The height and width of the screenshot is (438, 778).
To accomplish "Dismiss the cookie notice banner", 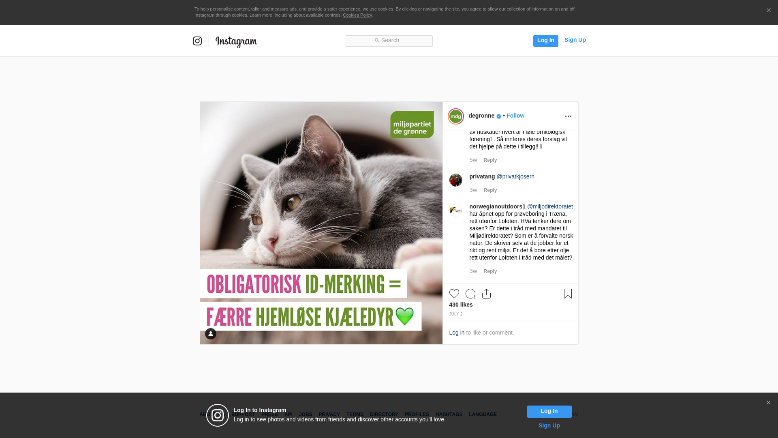I will tap(768, 11).
